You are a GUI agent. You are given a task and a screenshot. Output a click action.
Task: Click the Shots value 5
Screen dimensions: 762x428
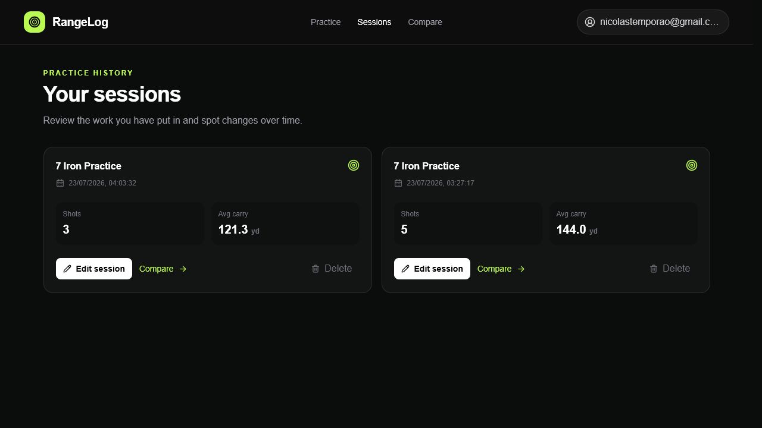pyautogui.click(x=404, y=229)
